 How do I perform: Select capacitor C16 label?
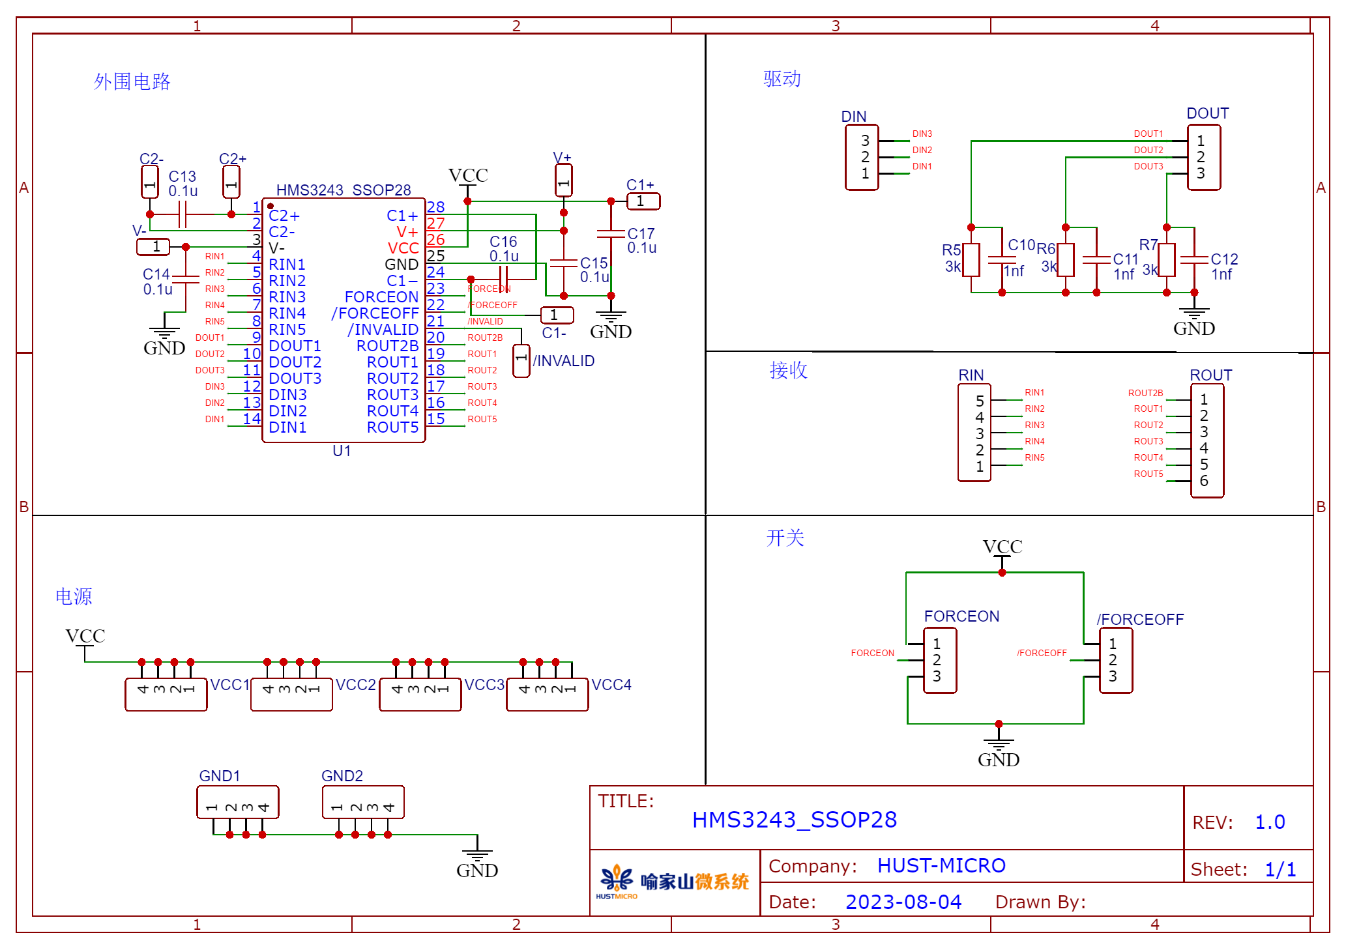click(503, 242)
